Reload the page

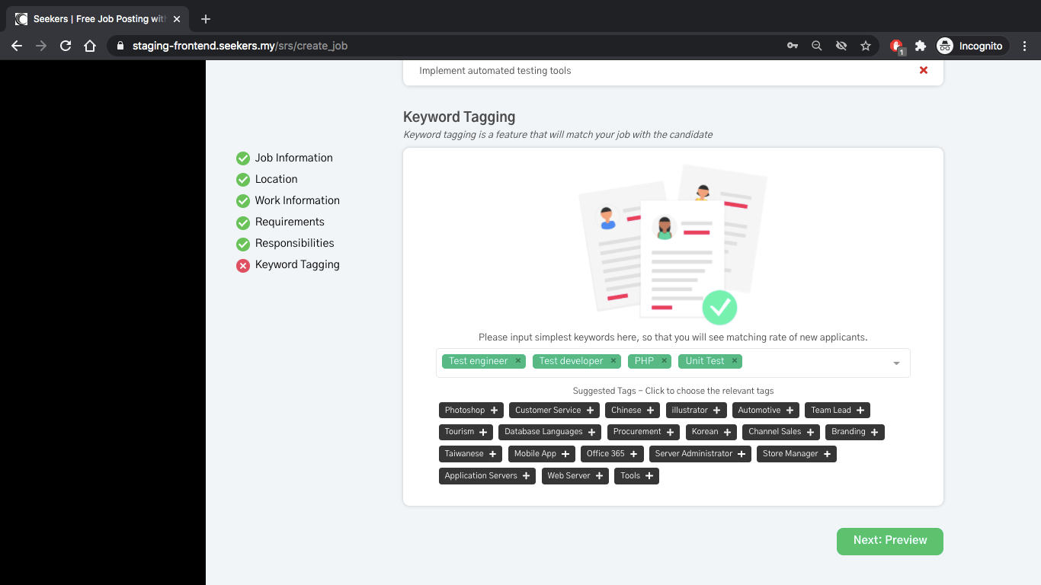[x=66, y=46]
